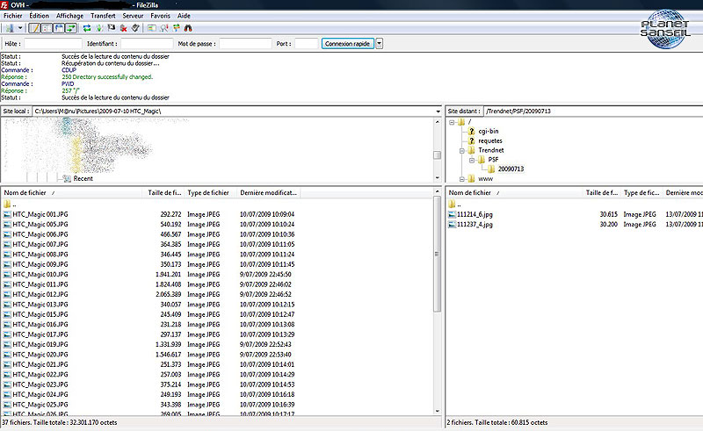This screenshot has width=703, height=431.
Task: Click the local tree scrollbar thumb
Action: click(x=437, y=155)
